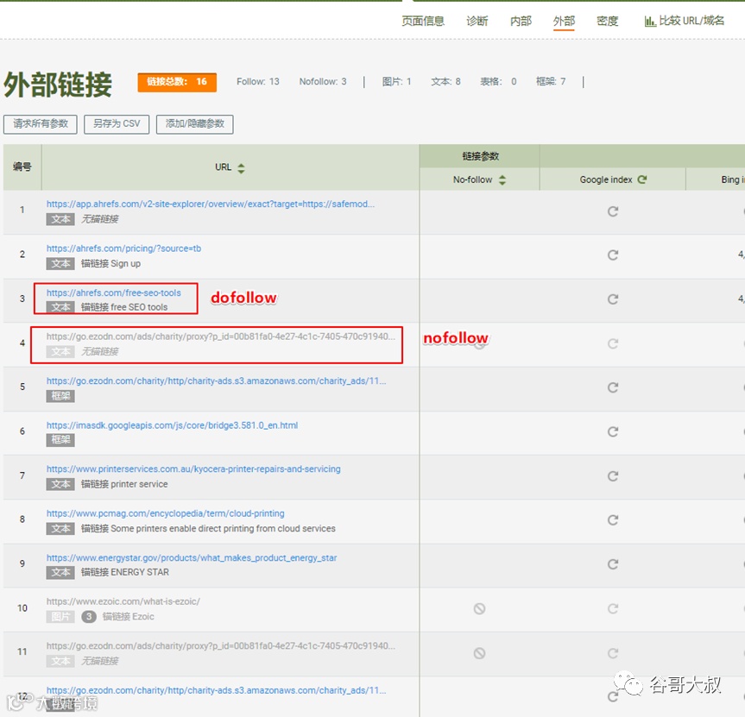Screen dimensions: 745x717
Task: Filter by 表格: 0
Action: [498, 82]
